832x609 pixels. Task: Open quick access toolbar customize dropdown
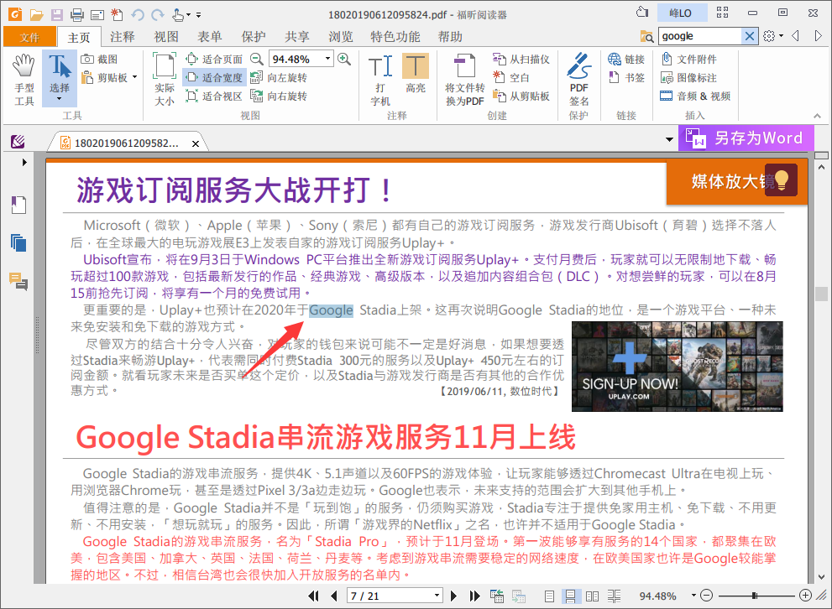point(198,15)
